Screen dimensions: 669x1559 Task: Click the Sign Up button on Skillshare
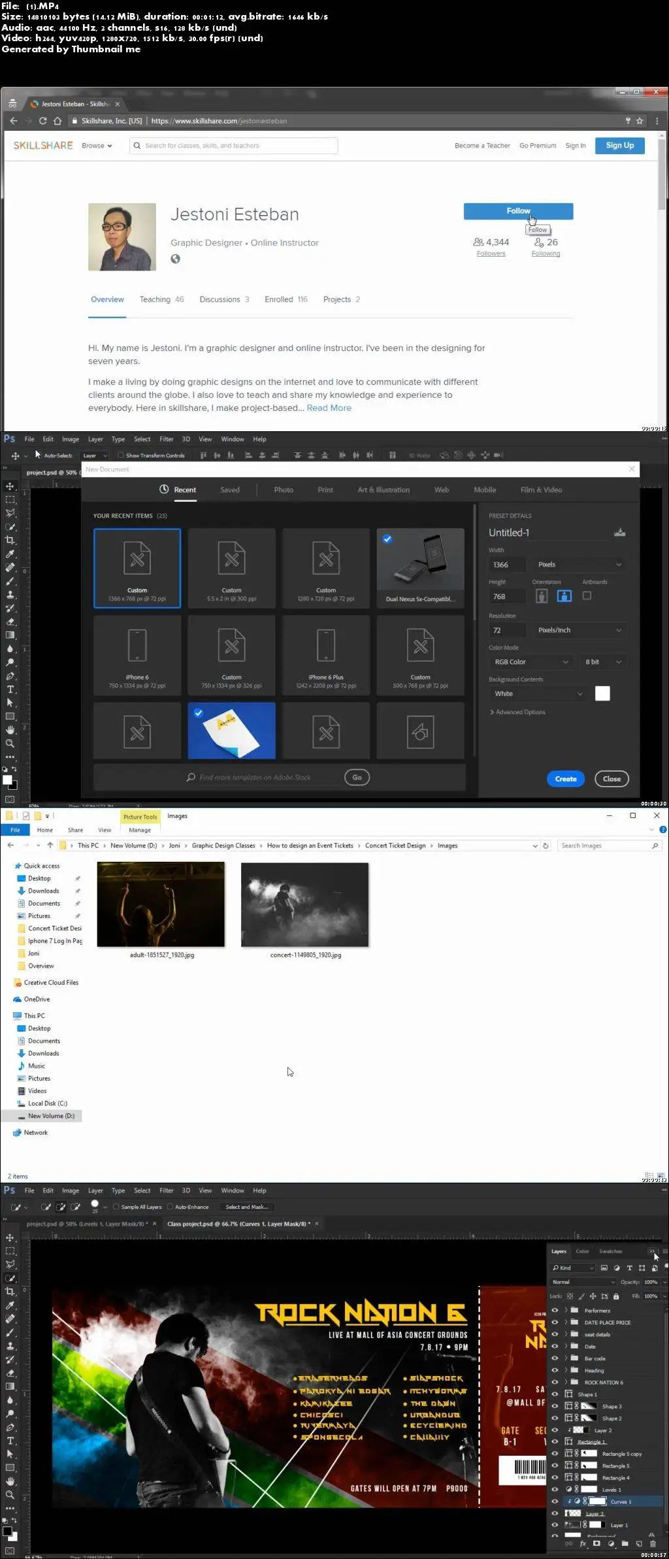pos(619,146)
